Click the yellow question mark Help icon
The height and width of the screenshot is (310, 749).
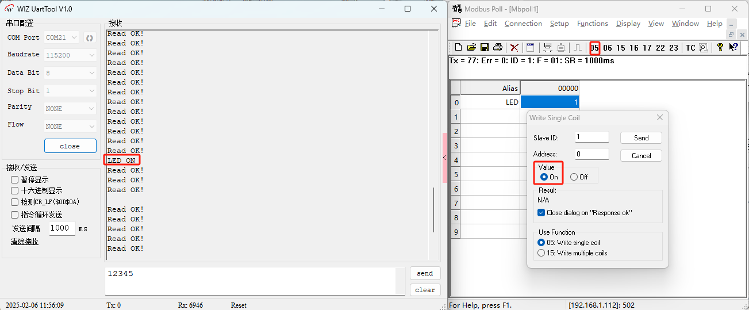pos(720,48)
